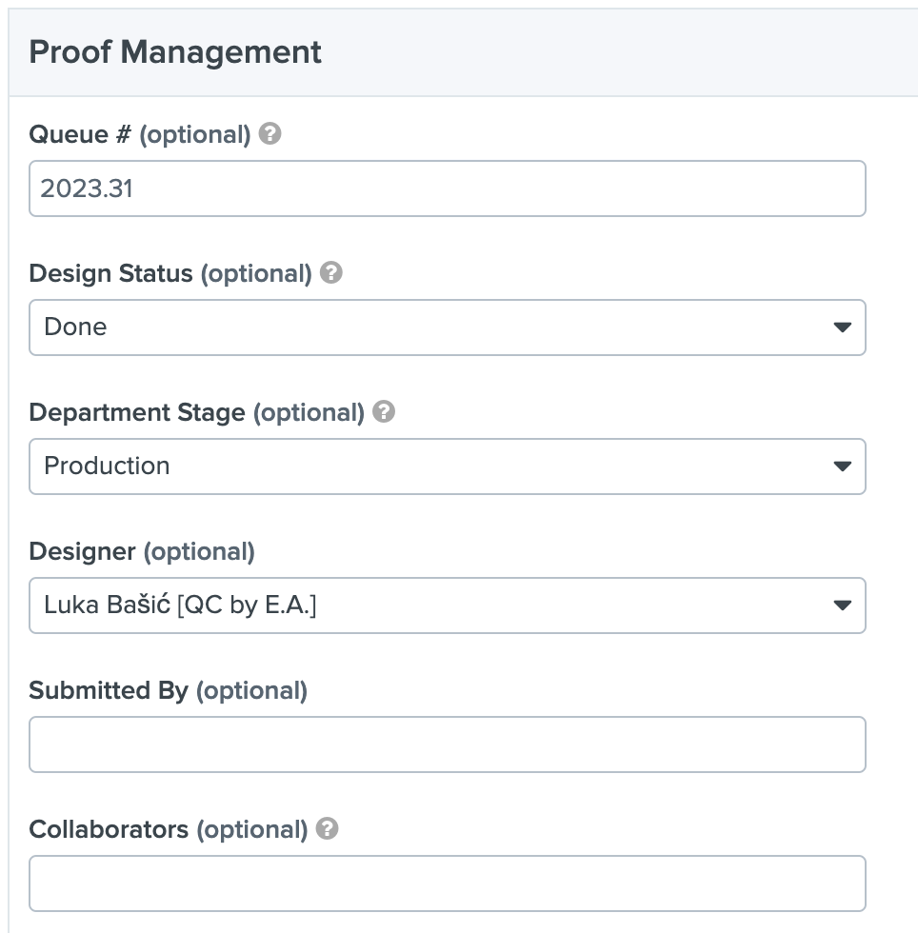The height and width of the screenshot is (933, 918).
Task: Expand the Department Stage dropdown arrow
Action: (x=841, y=466)
